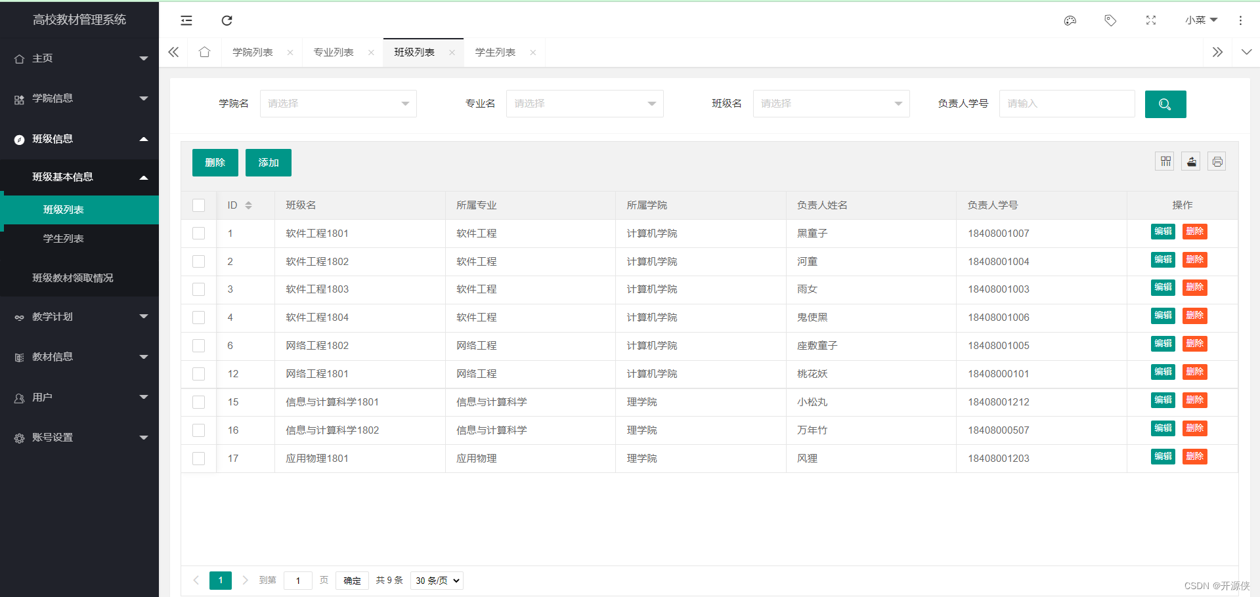Open the 小菜 user dropdown
Image resolution: width=1260 pixels, height=597 pixels.
pyautogui.click(x=1202, y=20)
